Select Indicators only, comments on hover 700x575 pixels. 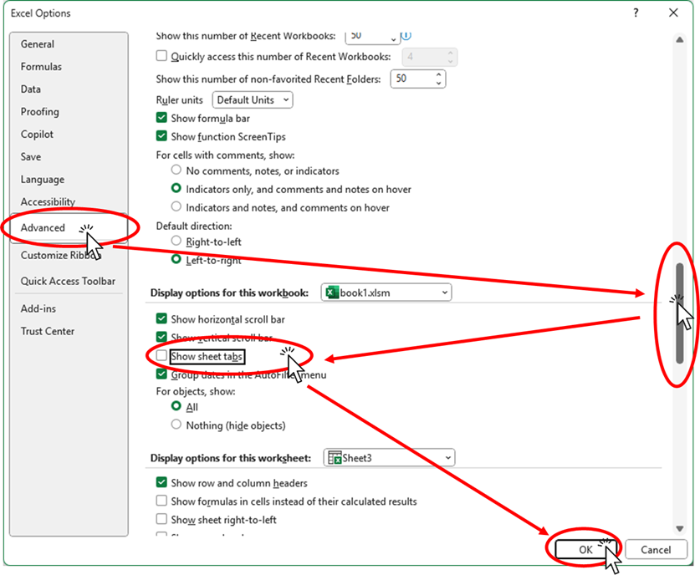point(176,188)
